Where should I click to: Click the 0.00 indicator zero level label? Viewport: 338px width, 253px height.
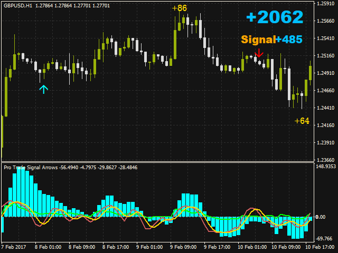click(x=321, y=217)
